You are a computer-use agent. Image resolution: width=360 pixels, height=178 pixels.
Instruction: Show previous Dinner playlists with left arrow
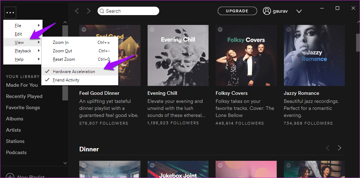click(328, 148)
